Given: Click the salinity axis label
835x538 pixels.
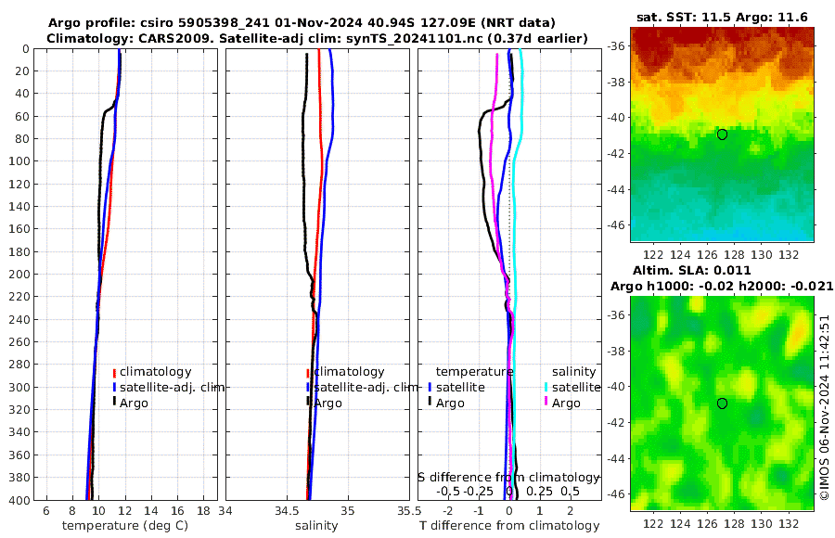Looking at the screenshot, I should click(x=316, y=526).
